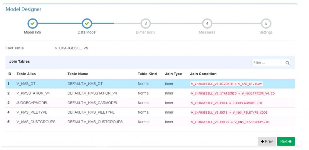Click the magnifier icon in Filter box

[x=287, y=63]
